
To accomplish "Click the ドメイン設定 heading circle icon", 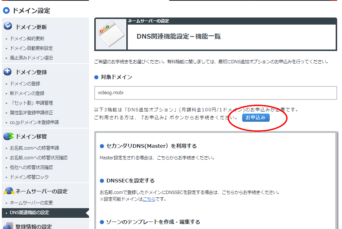I will pos(6,10).
